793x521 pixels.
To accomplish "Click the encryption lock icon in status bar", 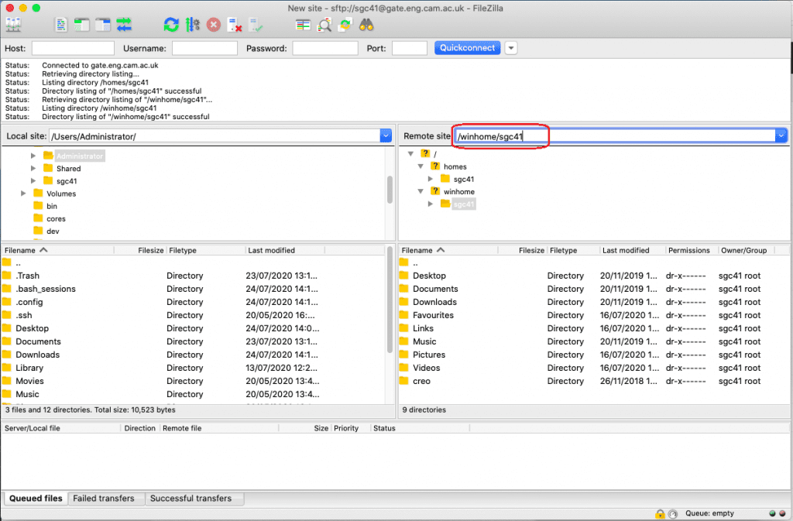I will (660, 513).
